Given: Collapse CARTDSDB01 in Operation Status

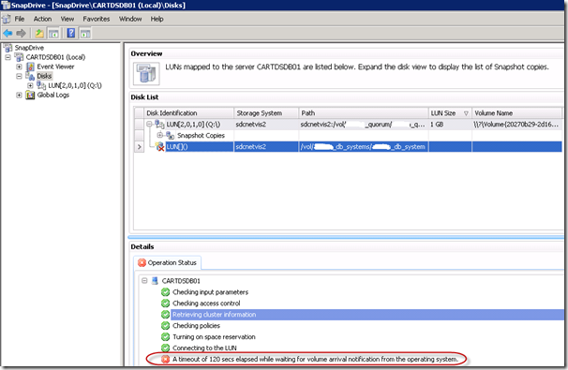Looking at the screenshot, I should [144, 281].
